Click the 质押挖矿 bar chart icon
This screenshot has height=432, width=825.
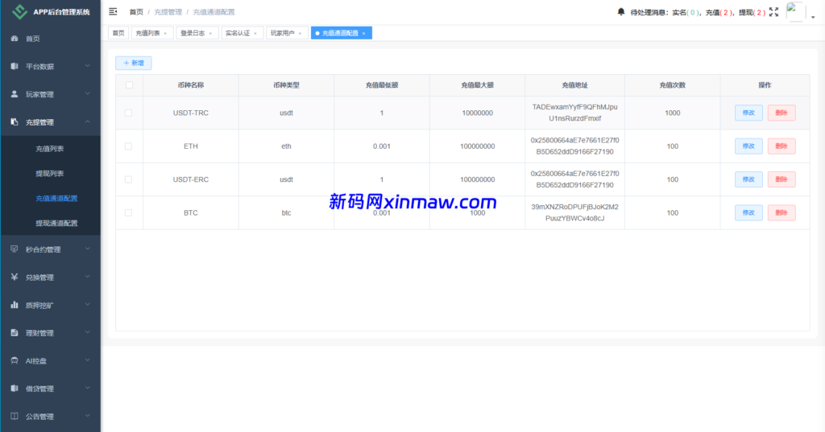[x=15, y=305]
